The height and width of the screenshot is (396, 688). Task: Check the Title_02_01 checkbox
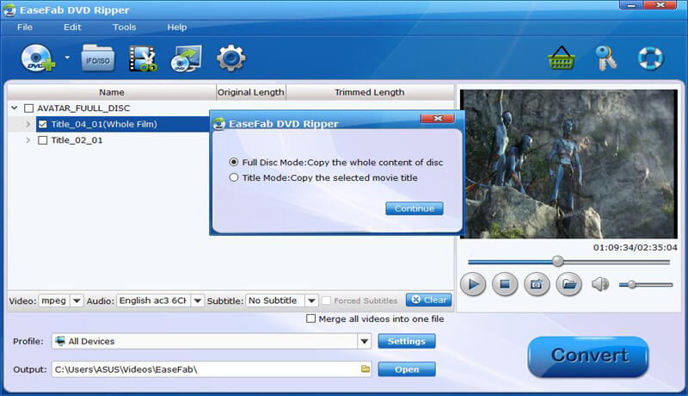click(42, 140)
